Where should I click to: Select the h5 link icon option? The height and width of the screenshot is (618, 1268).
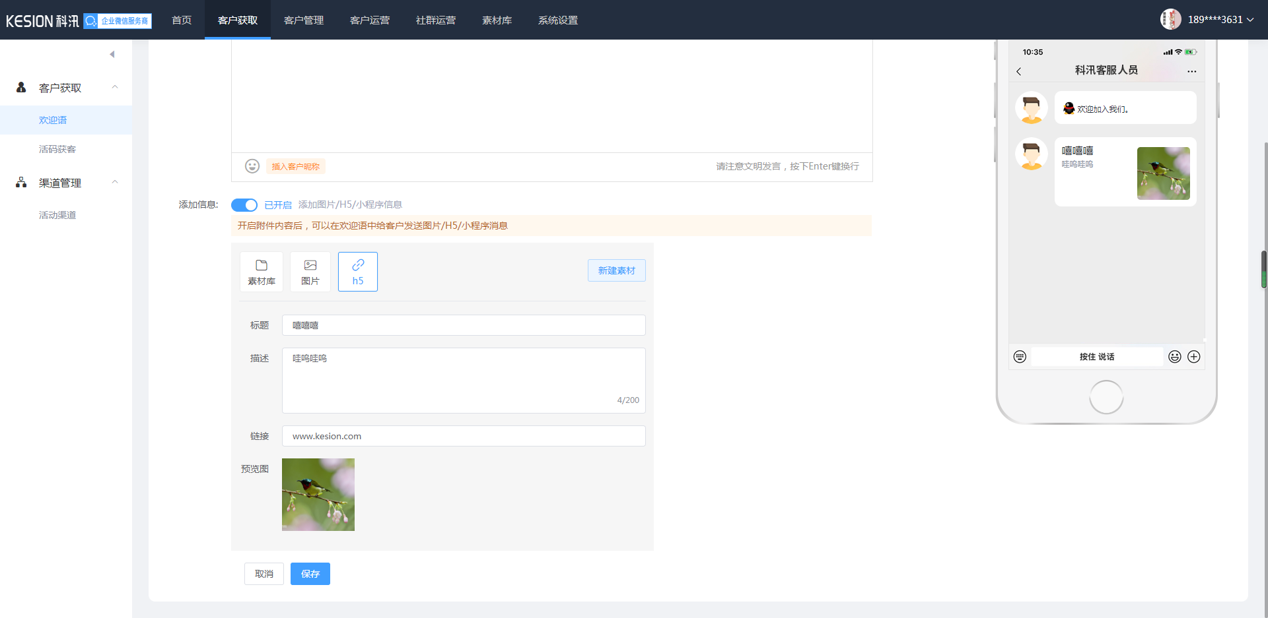(x=358, y=272)
